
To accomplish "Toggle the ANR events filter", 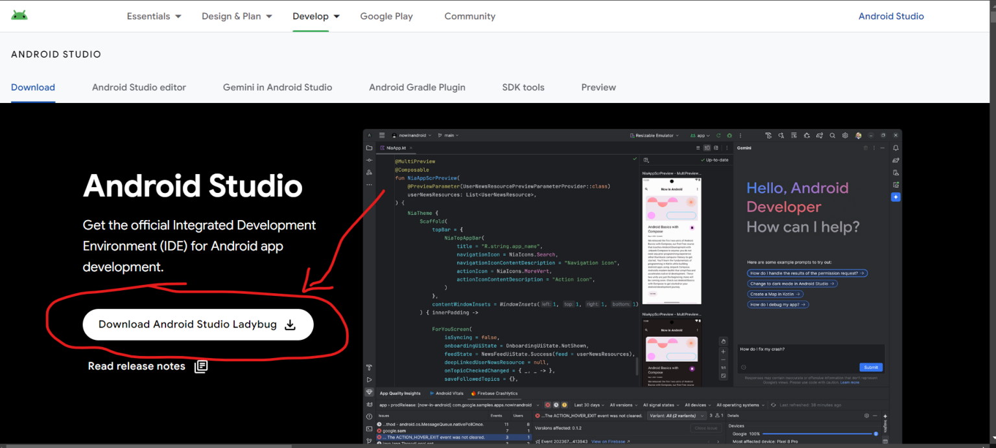I will pos(556,405).
